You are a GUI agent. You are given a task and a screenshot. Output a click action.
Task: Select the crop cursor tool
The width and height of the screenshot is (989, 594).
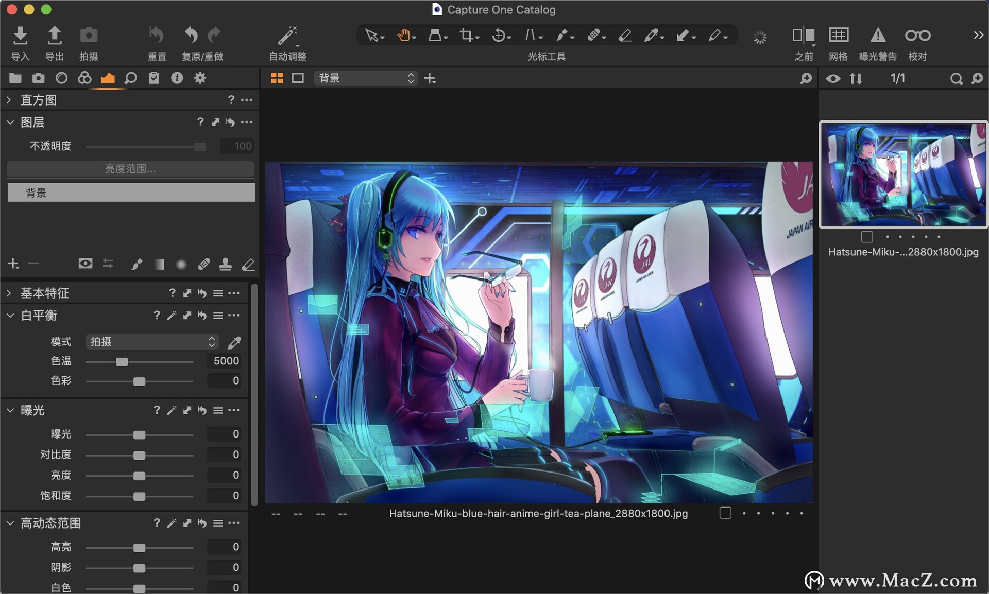(467, 36)
